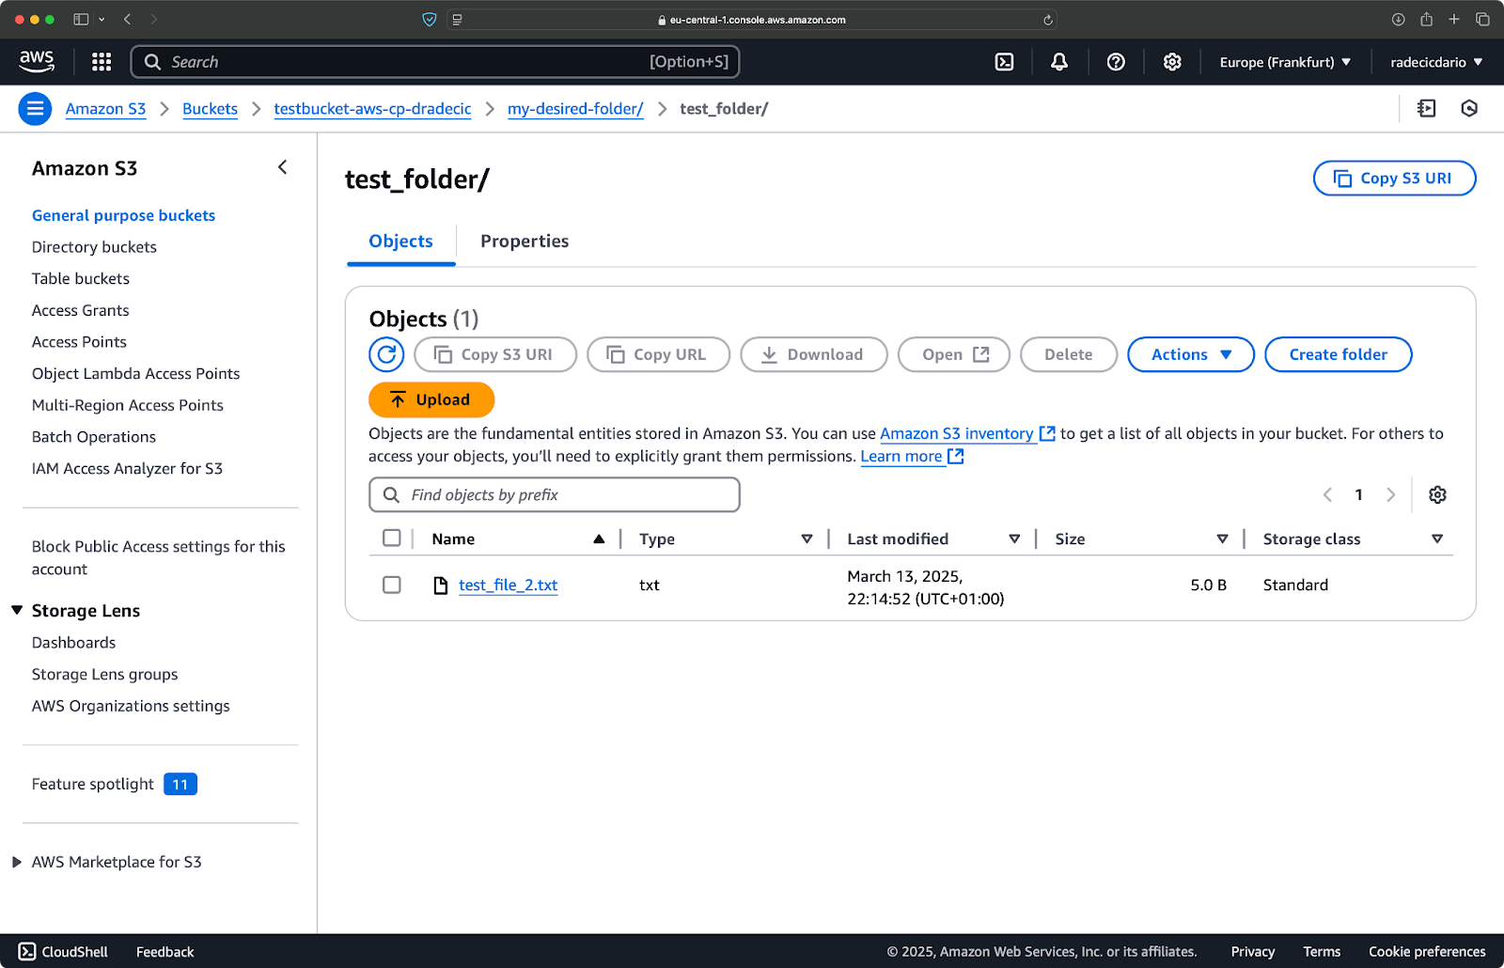Show Safari tab overview

pyautogui.click(x=1482, y=19)
